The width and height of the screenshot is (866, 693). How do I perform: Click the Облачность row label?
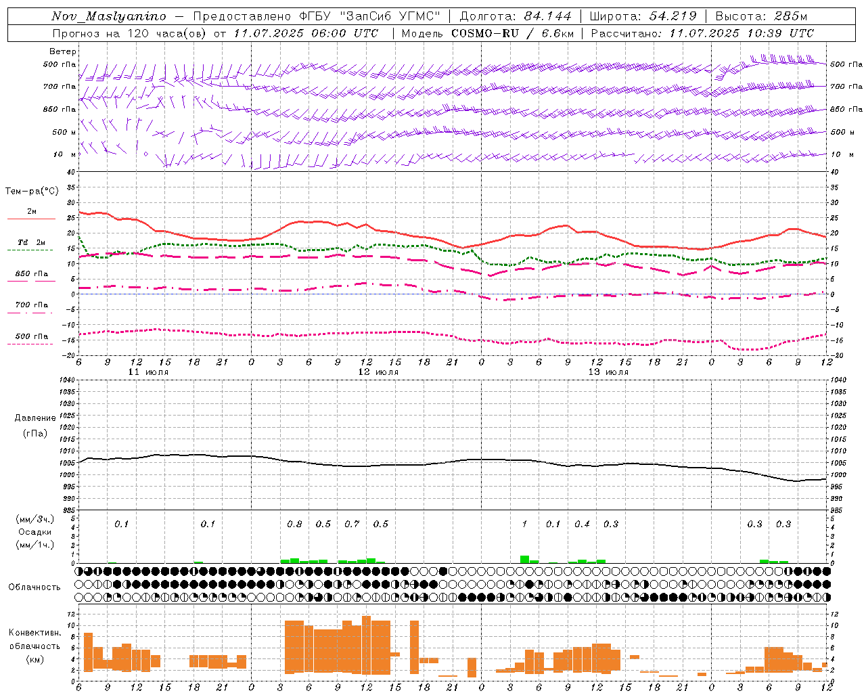pyautogui.click(x=35, y=587)
